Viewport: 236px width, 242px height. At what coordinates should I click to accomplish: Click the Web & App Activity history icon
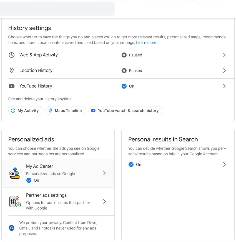pos(12,55)
